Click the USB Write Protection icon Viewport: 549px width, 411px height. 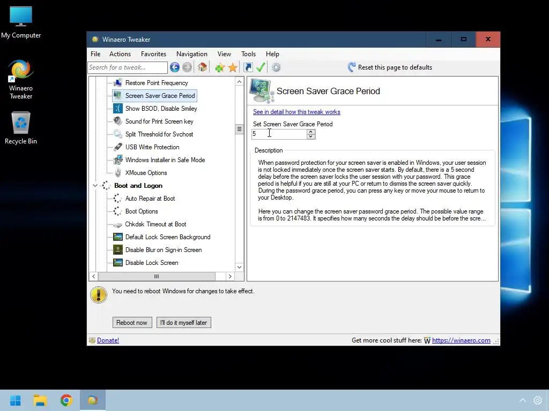(x=118, y=147)
